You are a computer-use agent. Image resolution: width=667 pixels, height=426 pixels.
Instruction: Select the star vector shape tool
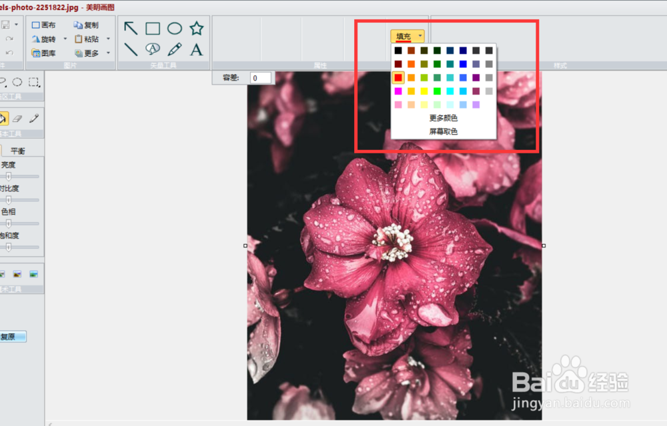[x=197, y=29]
